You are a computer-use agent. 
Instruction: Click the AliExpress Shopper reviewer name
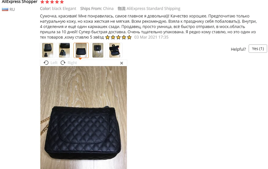pos(19,2)
